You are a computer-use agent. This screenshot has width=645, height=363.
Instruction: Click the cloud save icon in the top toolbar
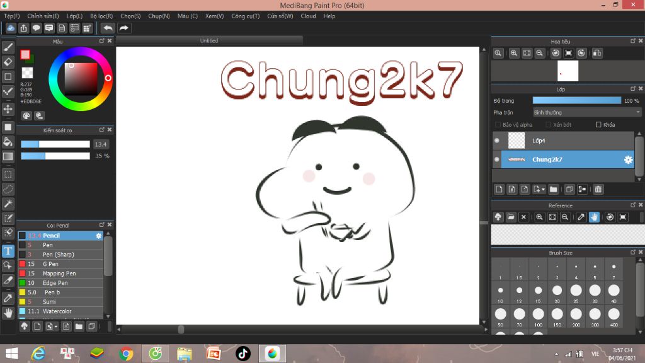point(11,28)
